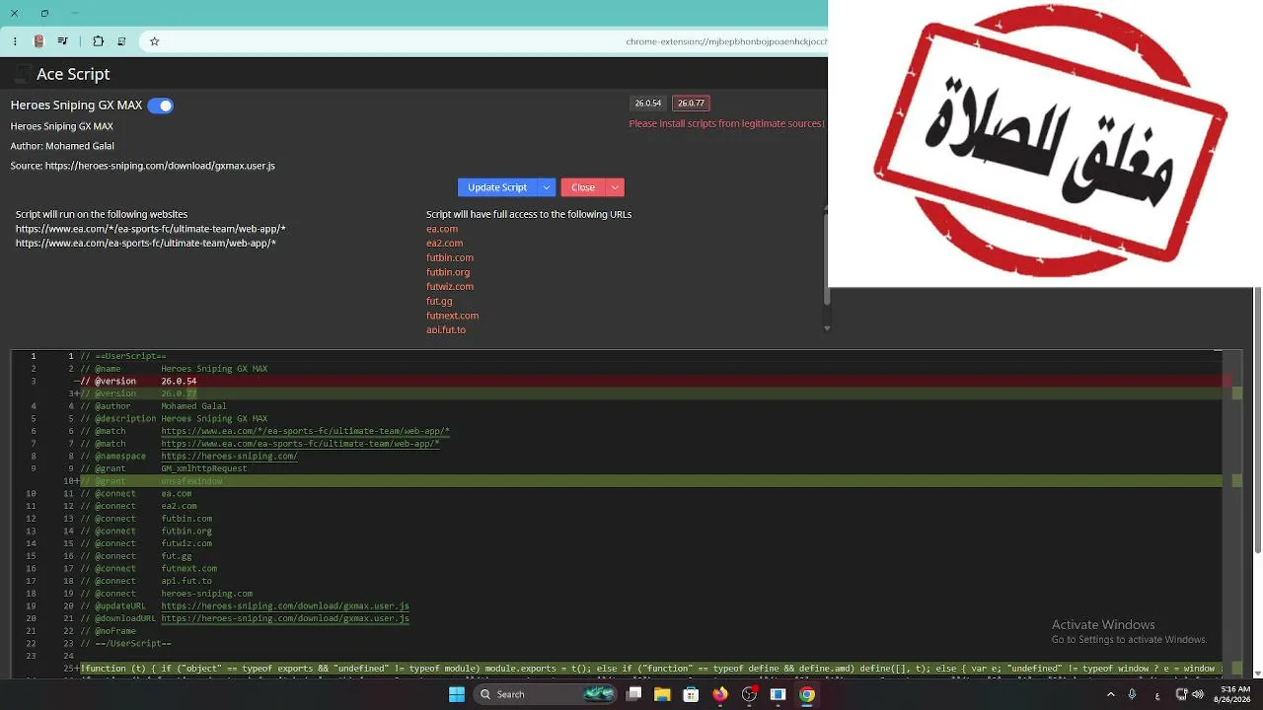
Task: Click fut.gg in the URL access list
Action: point(439,302)
